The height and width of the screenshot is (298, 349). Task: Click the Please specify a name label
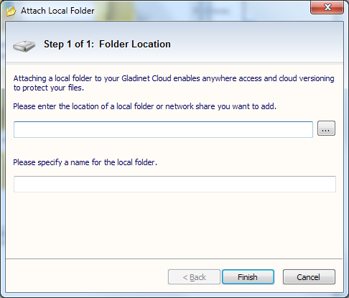tap(85, 162)
